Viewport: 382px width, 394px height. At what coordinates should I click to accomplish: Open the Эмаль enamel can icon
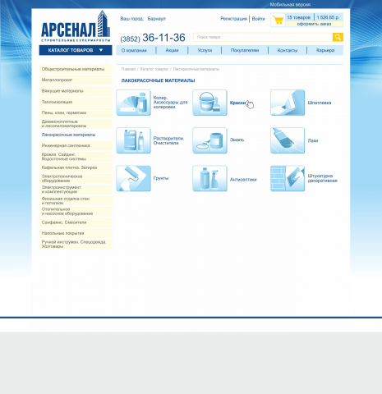(209, 140)
